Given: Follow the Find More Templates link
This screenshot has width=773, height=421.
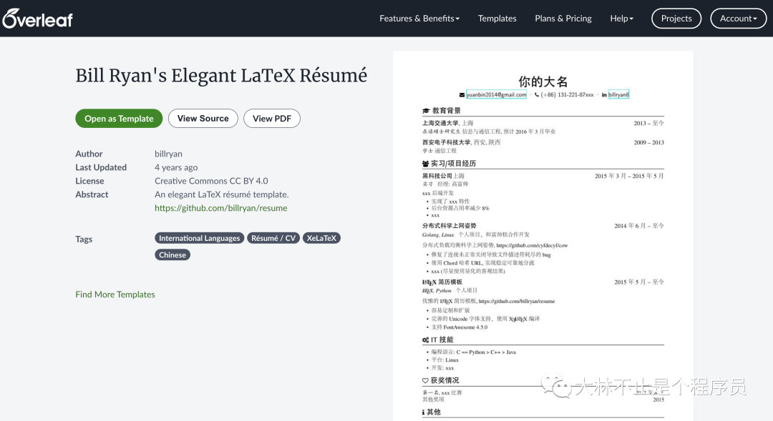Looking at the screenshot, I should (x=115, y=294).
